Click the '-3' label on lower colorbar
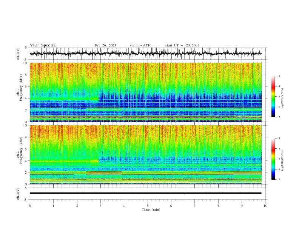 coord(278,139)
